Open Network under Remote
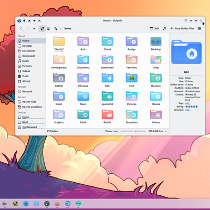This screenshot has height=210, width=210. 31,91
